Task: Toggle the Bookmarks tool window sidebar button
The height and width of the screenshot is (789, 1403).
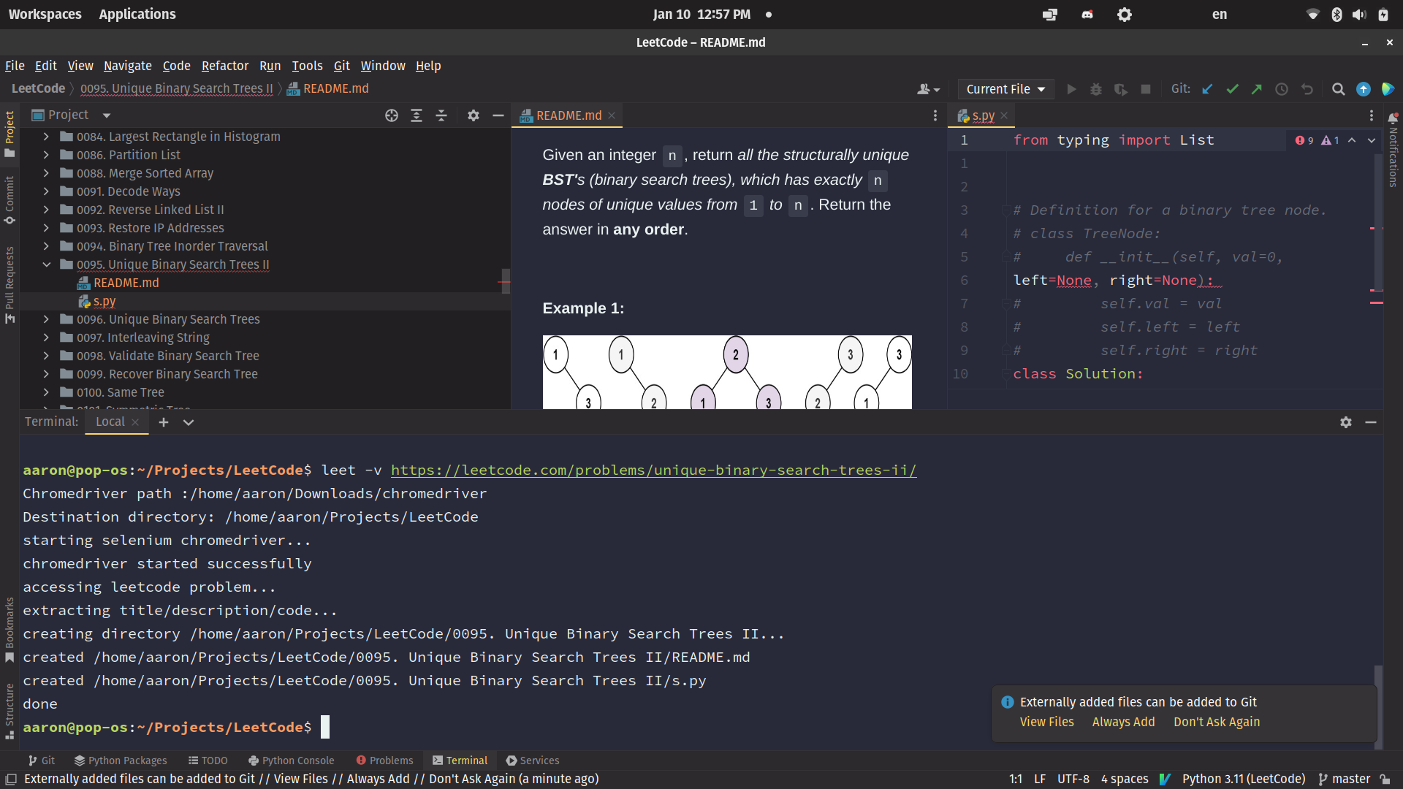Action: [9, 629]
